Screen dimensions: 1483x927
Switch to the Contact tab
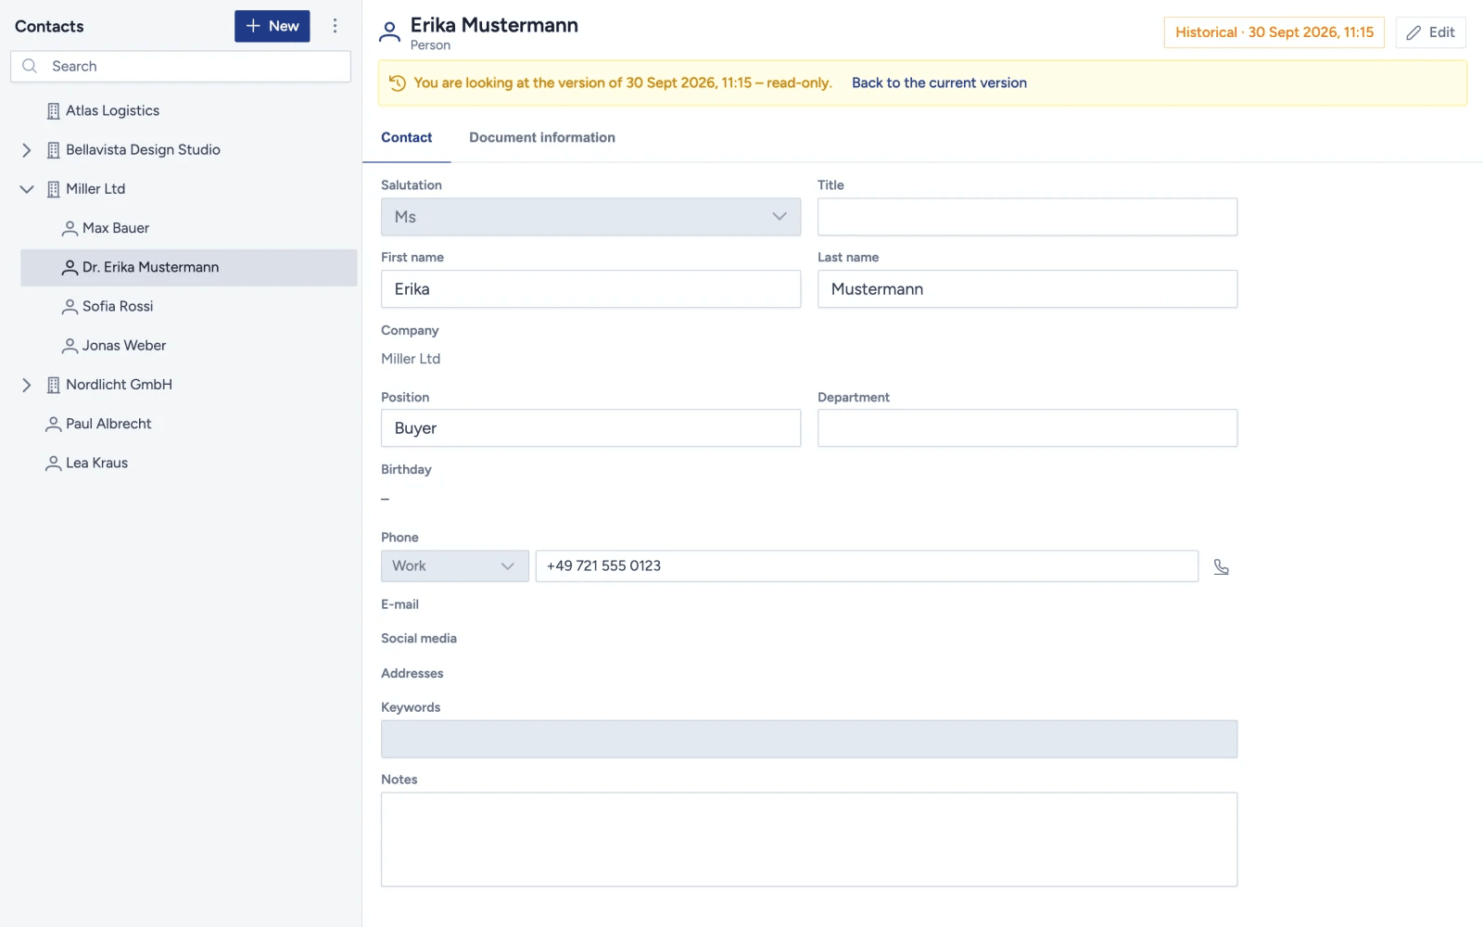tap(406, 138)
